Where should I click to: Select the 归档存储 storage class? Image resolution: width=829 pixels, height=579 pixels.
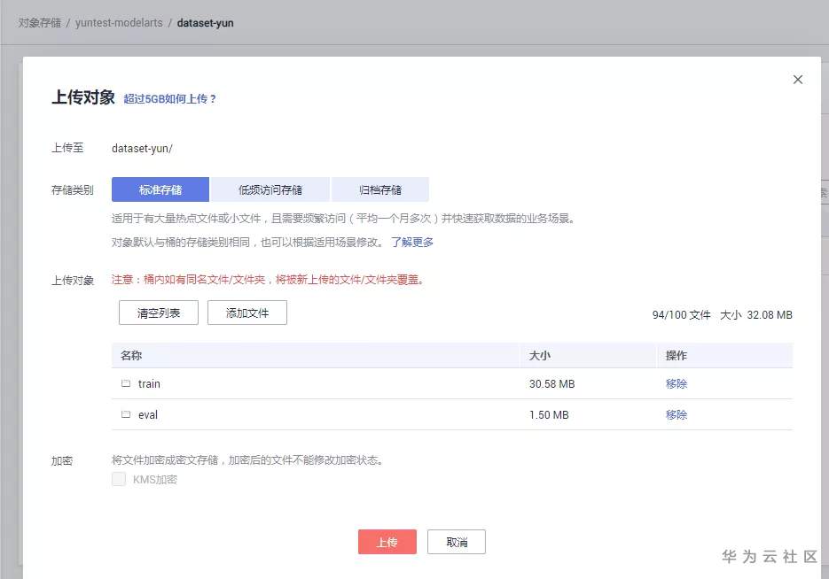(380, 189)
